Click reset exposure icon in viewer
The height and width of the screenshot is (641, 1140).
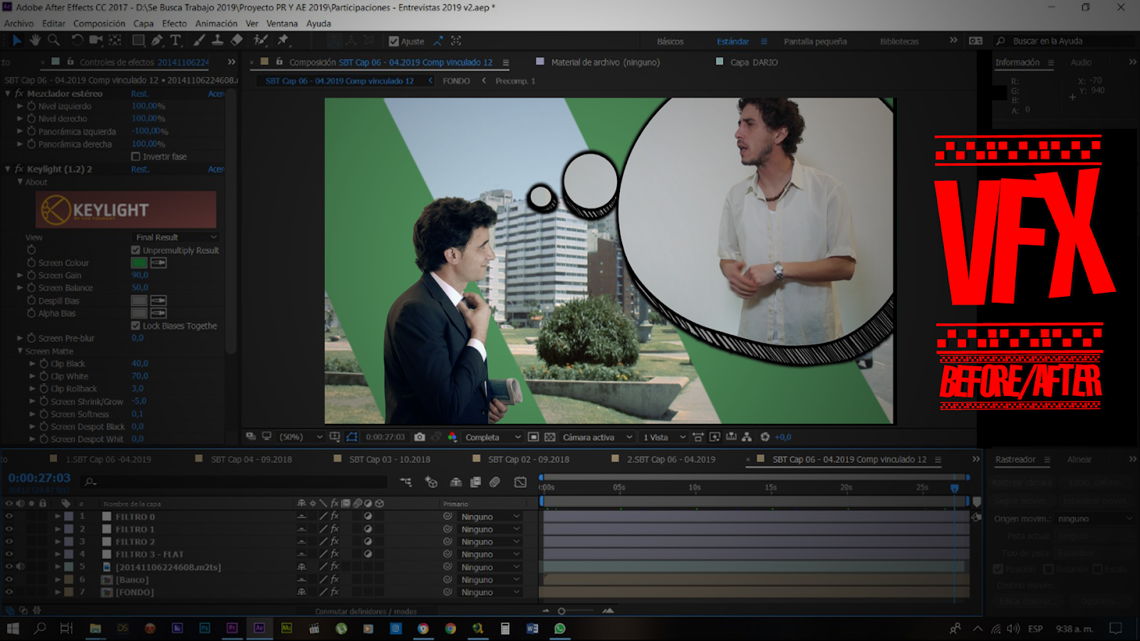point(765,437)
